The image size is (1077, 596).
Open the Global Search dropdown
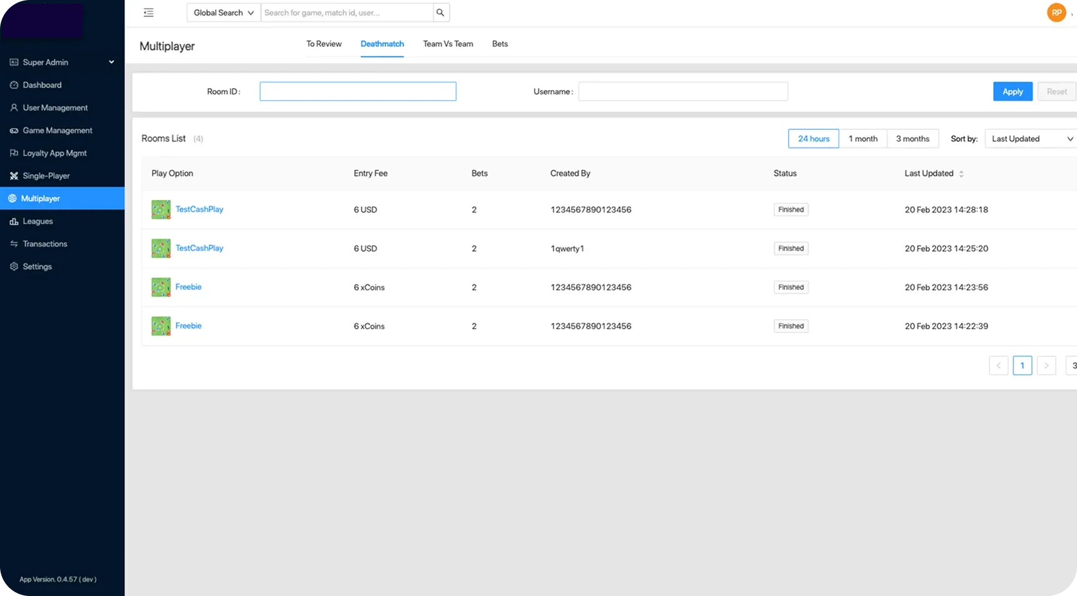(x=223, y=12)
